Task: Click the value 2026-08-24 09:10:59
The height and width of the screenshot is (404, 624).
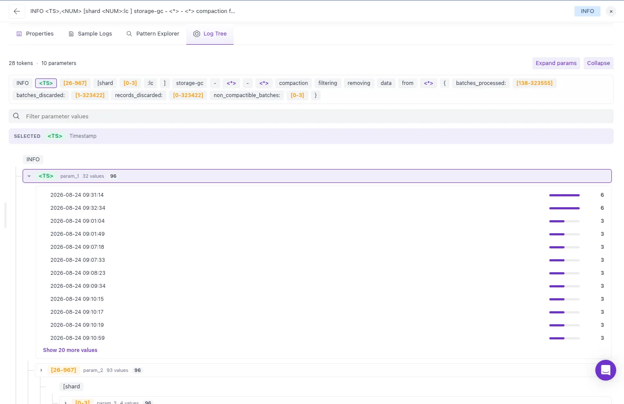Action: (x=77, y=338)
